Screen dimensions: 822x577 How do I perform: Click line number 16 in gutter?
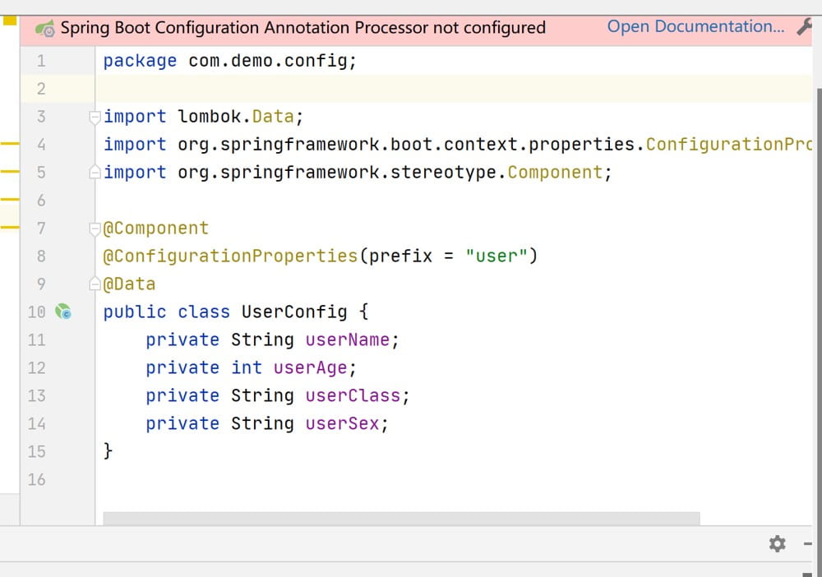coord(37,479)
